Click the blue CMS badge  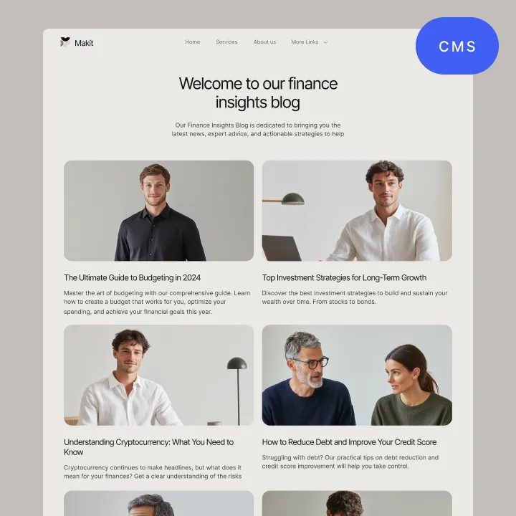(457, 46)
